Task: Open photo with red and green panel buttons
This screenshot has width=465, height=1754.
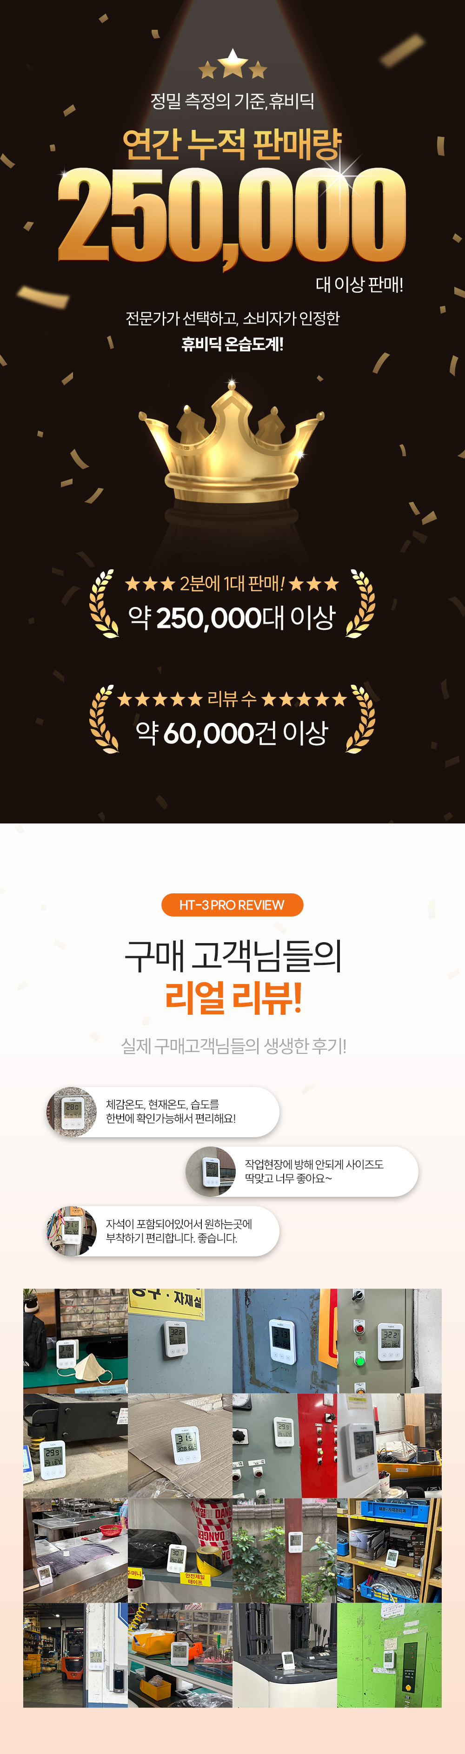Action: [390, 1340]
